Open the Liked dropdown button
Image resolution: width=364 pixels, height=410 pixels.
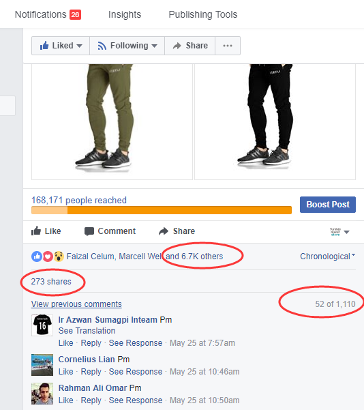pos(61,46)
